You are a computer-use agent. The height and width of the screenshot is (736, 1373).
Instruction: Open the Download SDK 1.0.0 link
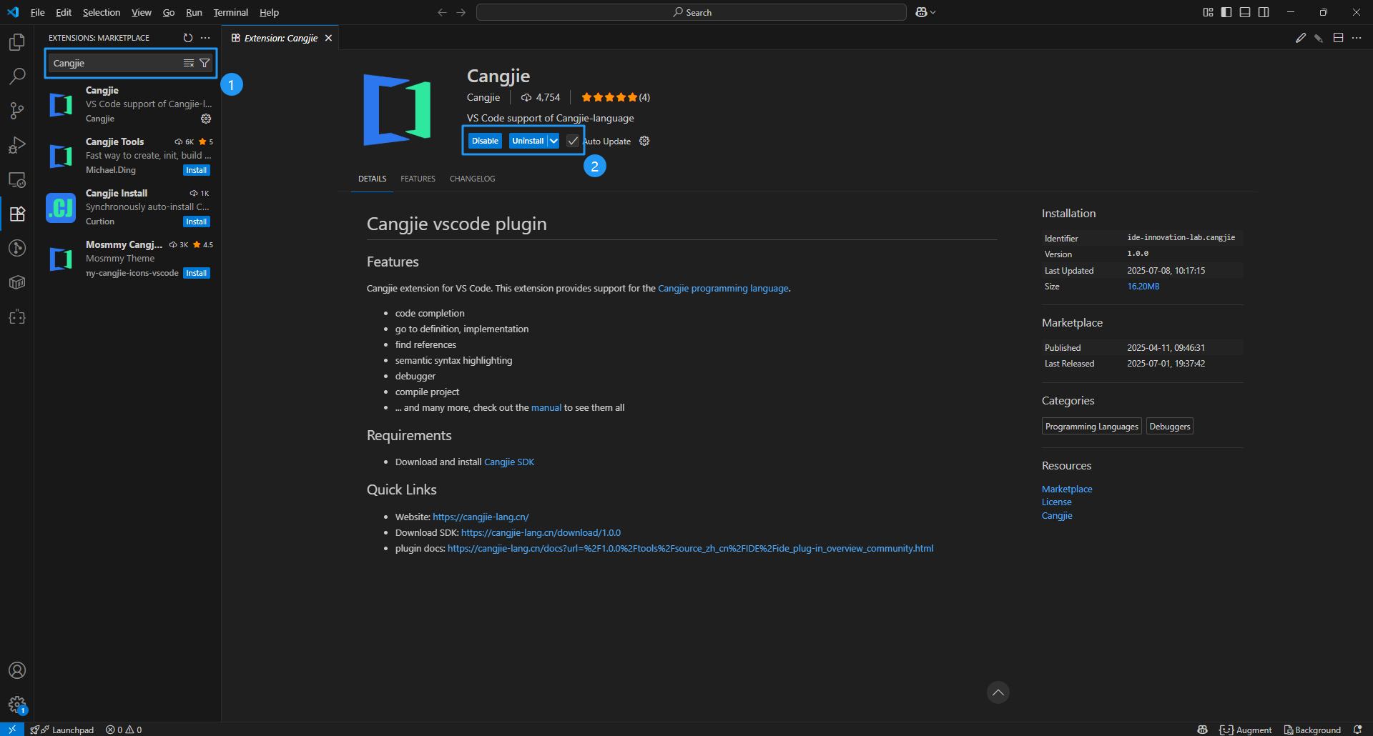[x=541, y=533]
